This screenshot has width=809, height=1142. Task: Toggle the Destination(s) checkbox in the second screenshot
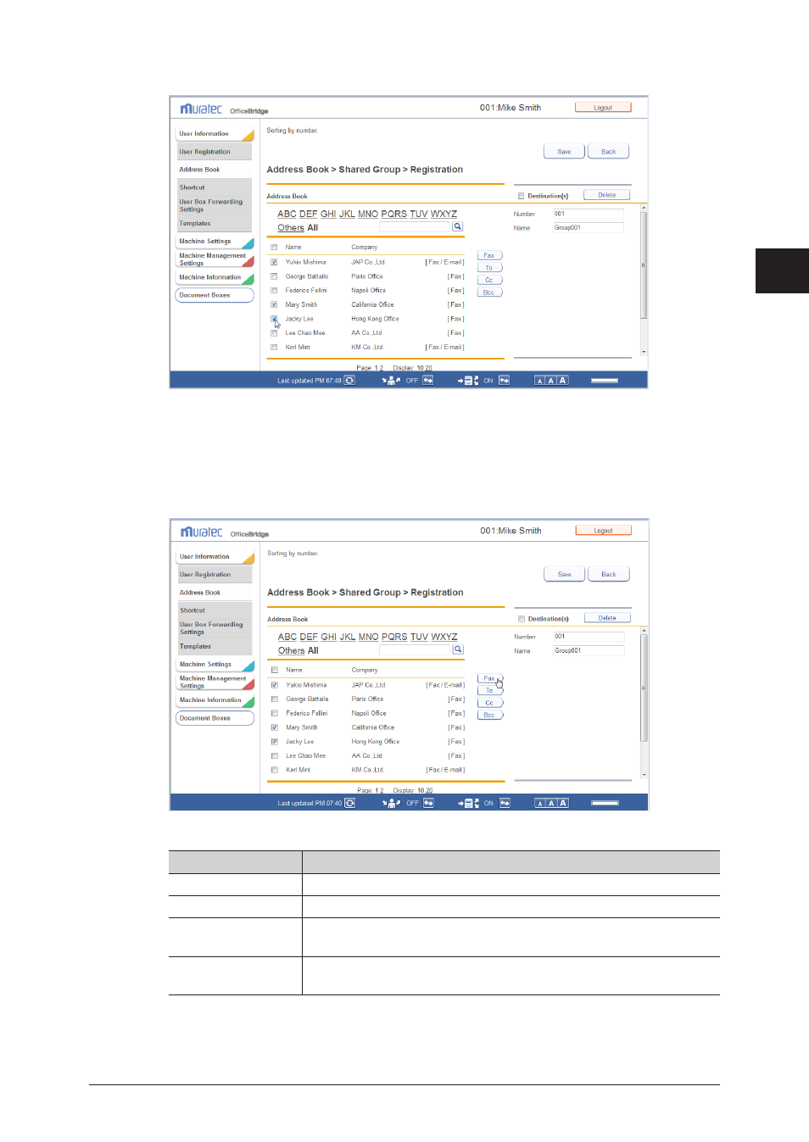click(x=522, y=619)
